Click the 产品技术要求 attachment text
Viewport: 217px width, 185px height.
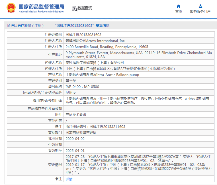tap(76, 115)
